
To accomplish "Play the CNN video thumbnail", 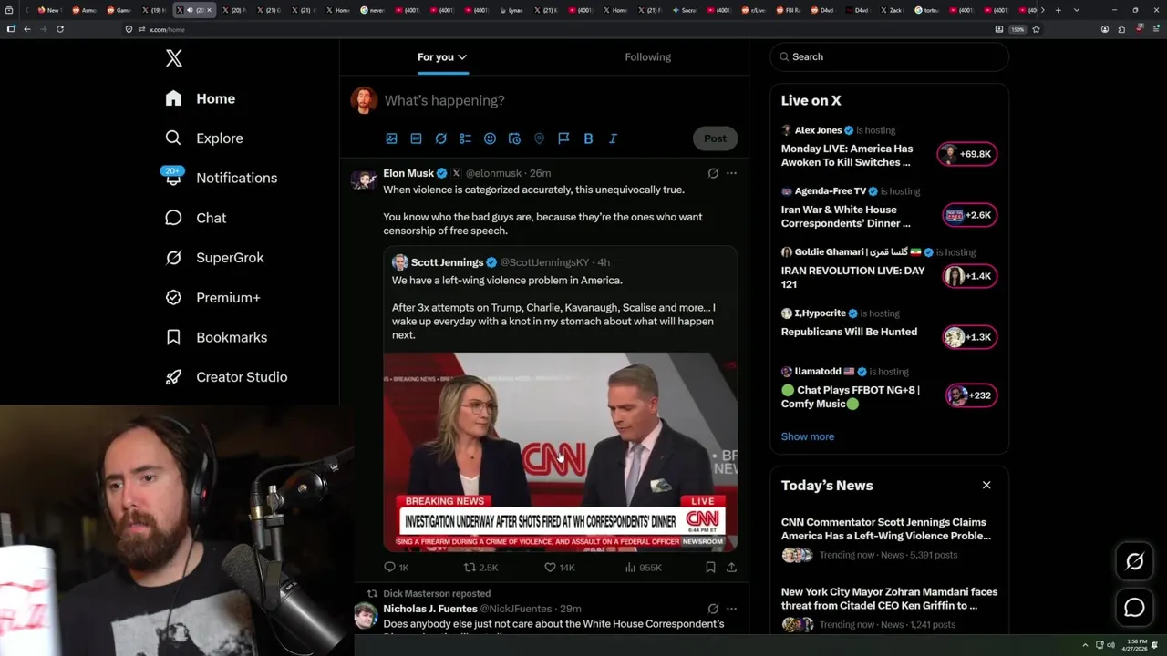I will (560, 451).
